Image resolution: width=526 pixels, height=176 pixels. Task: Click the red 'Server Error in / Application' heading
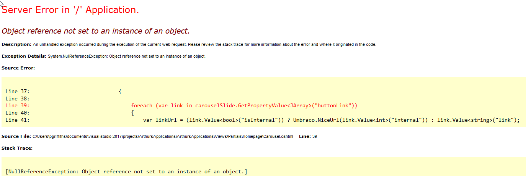tap(70, 10)
